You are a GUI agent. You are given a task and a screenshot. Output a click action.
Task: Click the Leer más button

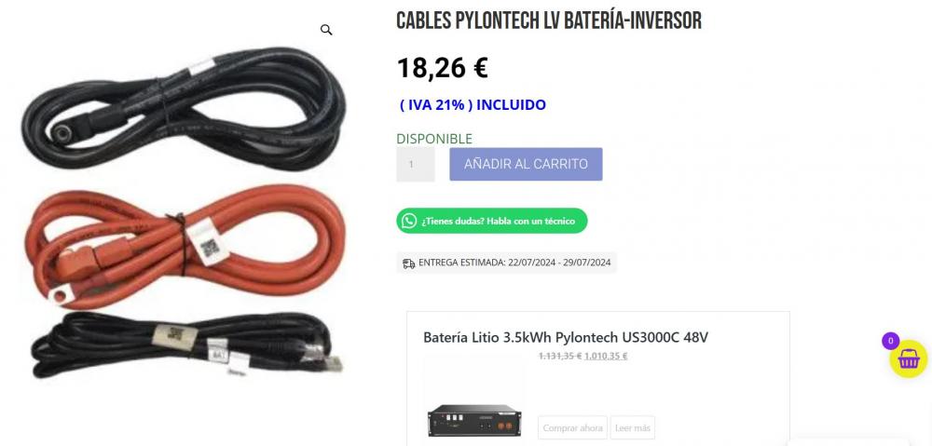[x=633, y=427]
